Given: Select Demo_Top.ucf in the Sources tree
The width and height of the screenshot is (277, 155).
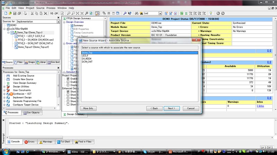Looking at the screenshot, I should (x=33, y=47).
